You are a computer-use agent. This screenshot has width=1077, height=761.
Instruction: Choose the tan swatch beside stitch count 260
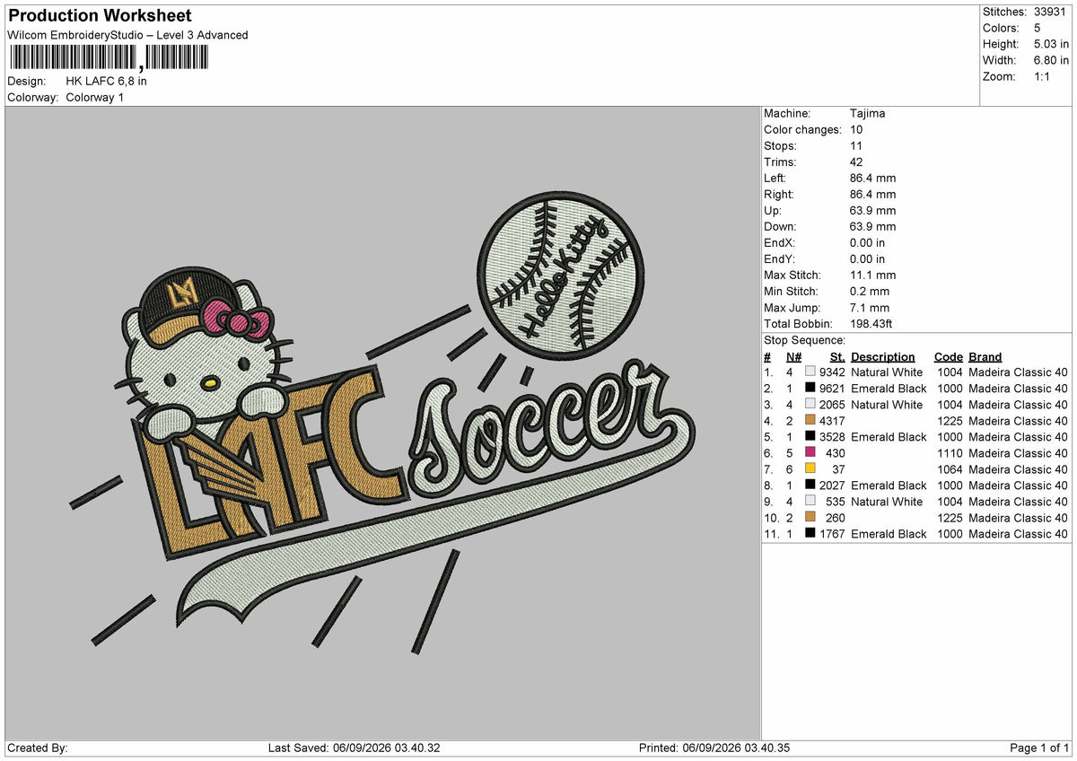coord(810,518)
